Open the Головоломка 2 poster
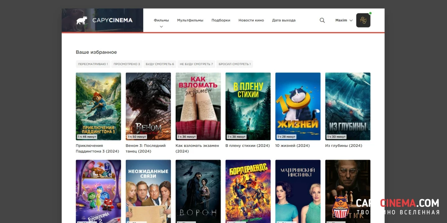The height and width of the screenshot is (223, 447). [98, 191]
